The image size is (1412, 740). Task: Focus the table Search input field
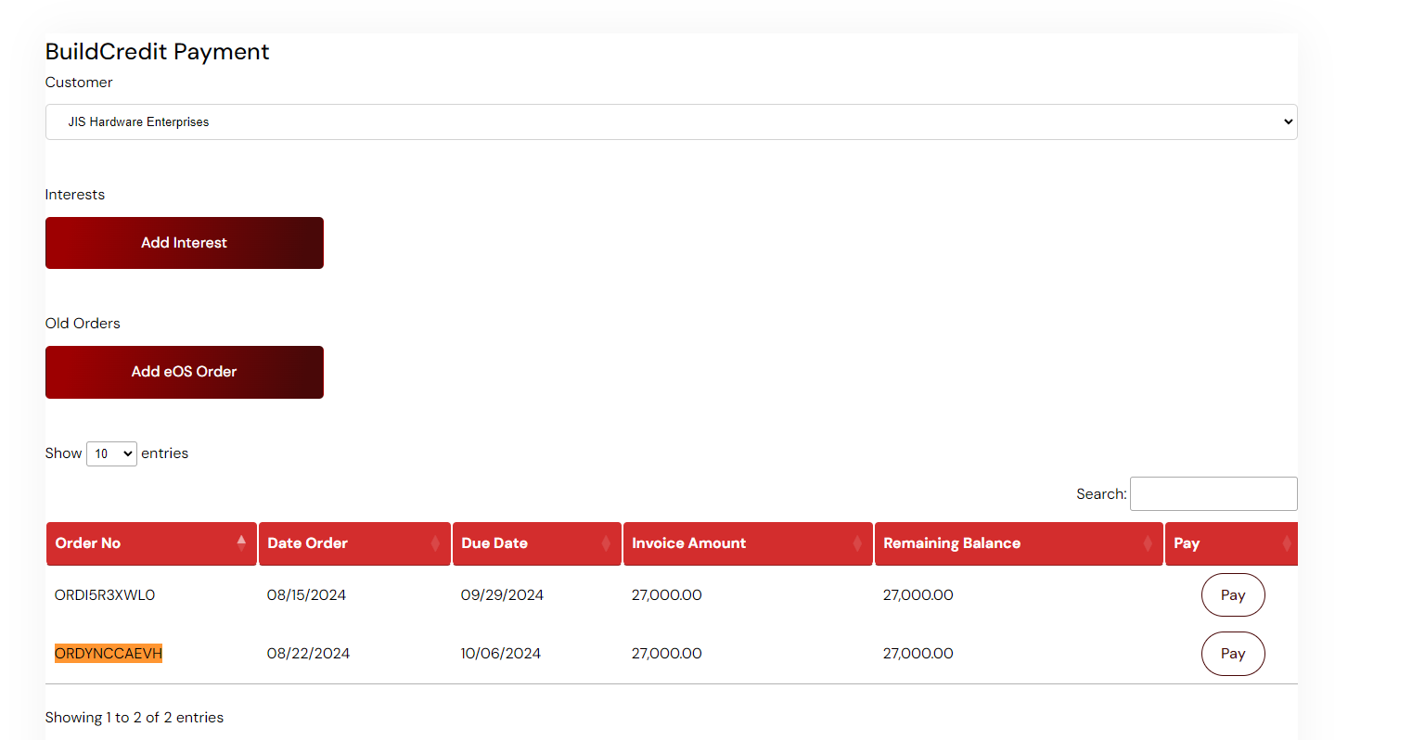[x=1213, y=493]
